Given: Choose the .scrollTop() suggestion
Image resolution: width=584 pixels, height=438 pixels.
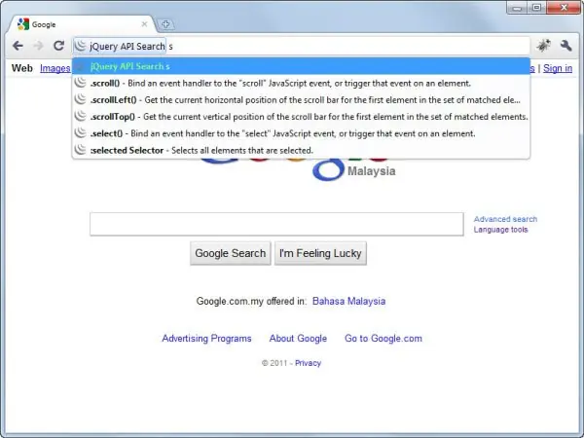Looking at the screenshot, I should tap(301, 117).
